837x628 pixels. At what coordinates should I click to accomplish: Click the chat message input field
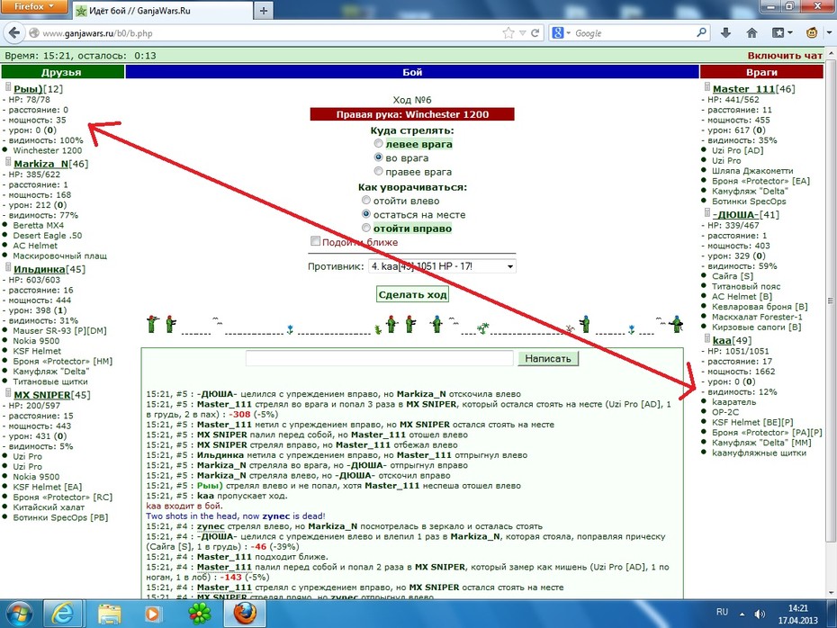(379, 359)
